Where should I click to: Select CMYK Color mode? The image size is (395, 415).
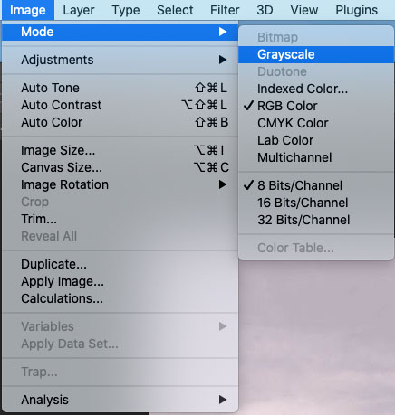click(x=316, y=123)
